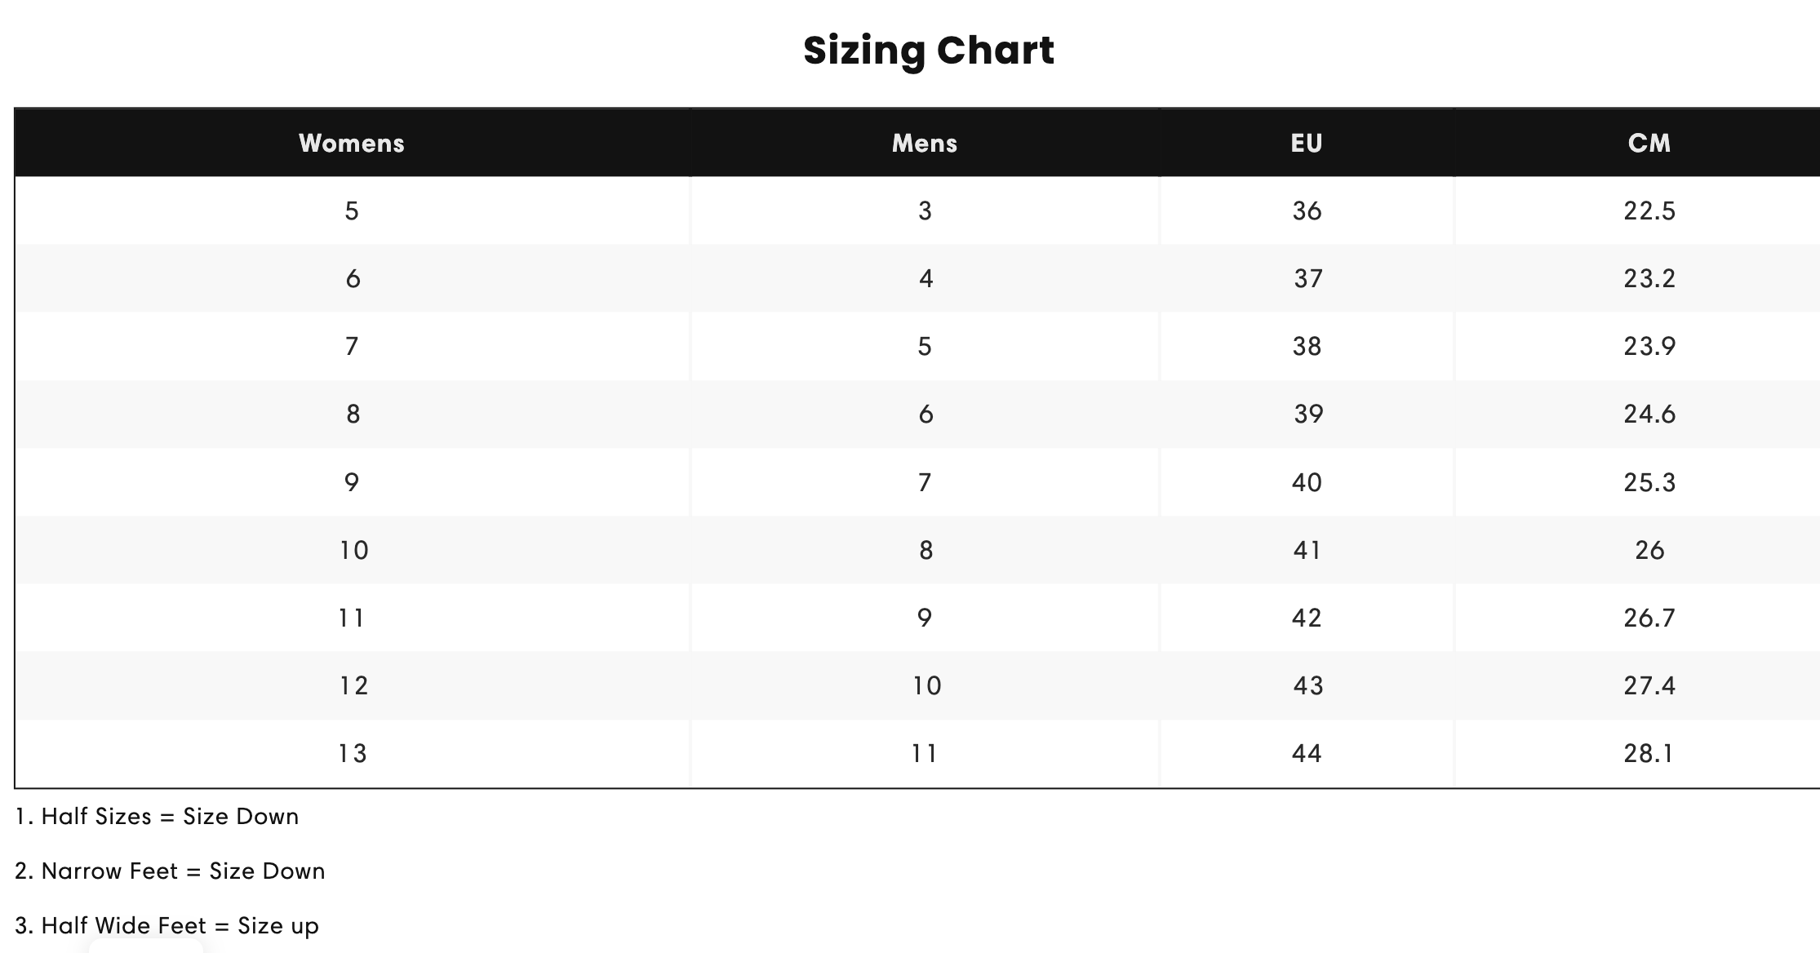This screenshot has width=1820, height=953.
Task: Select the 26 CM value
Action: point(1649,549)
